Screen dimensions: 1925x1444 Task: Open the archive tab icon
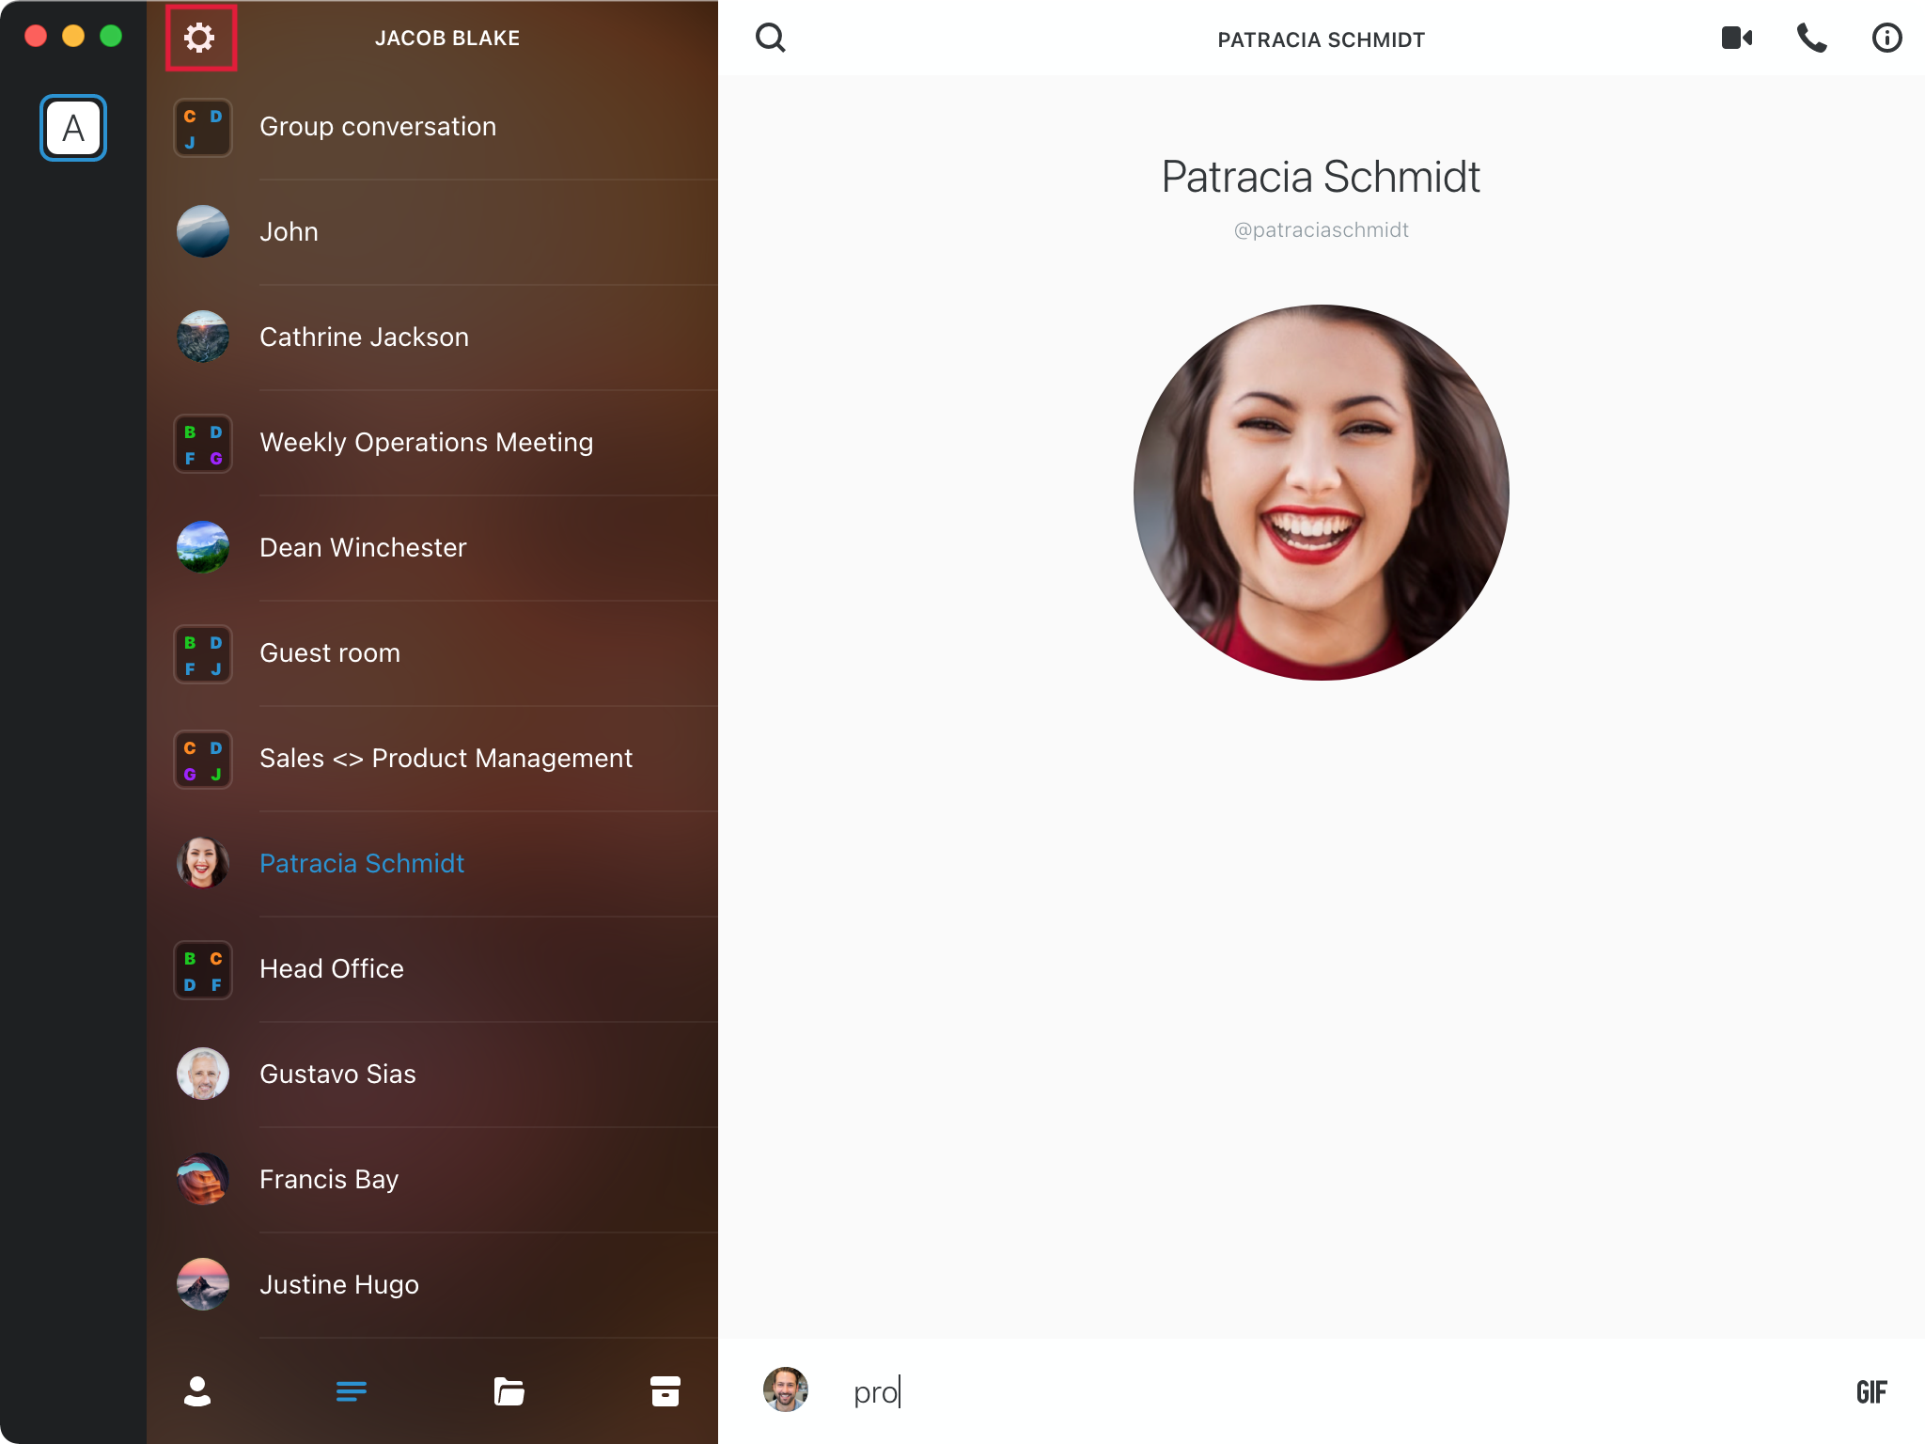click(665, 1391)
